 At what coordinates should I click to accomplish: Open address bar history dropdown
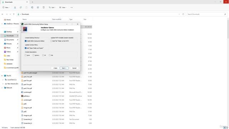tap(179, 14)
